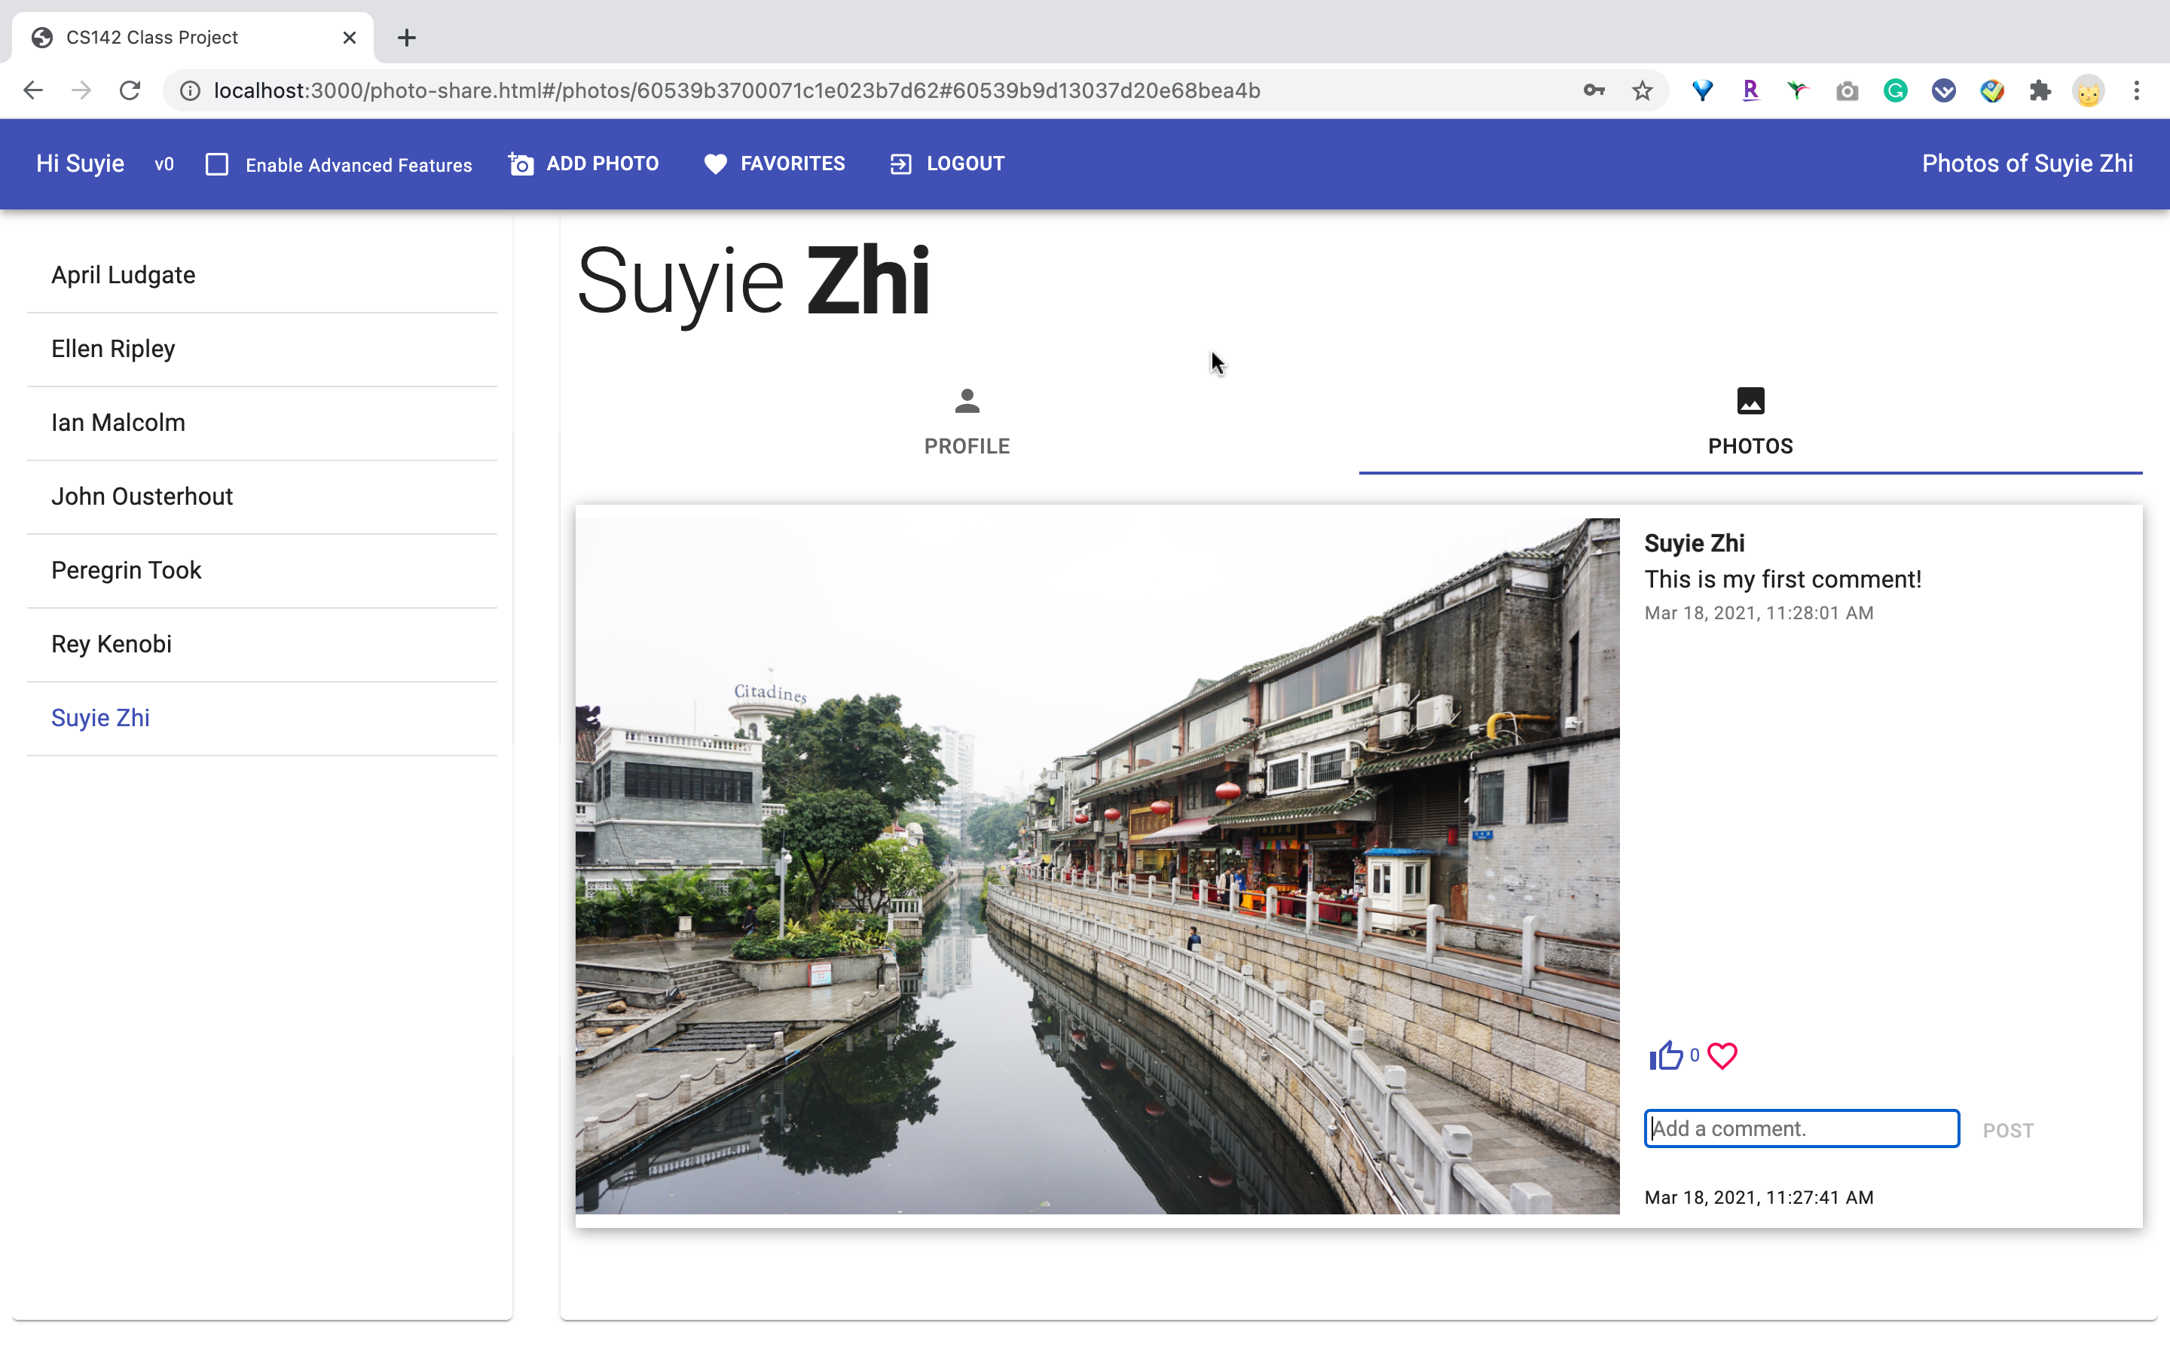
Task: Click the site info icon in address bar
Action: coord(190,90)
